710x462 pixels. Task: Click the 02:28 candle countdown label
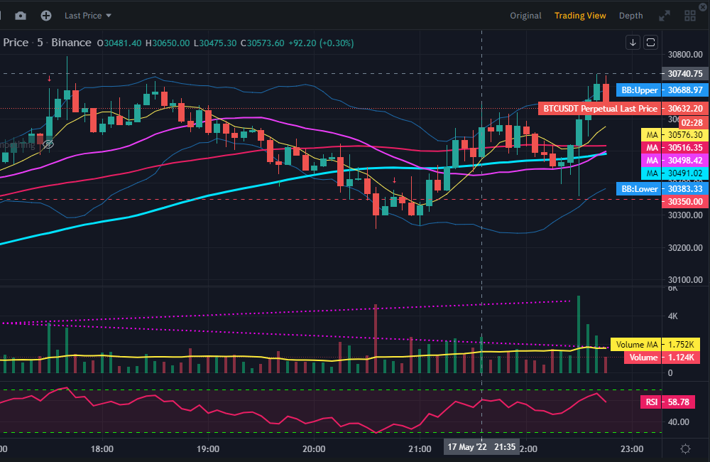692,122
